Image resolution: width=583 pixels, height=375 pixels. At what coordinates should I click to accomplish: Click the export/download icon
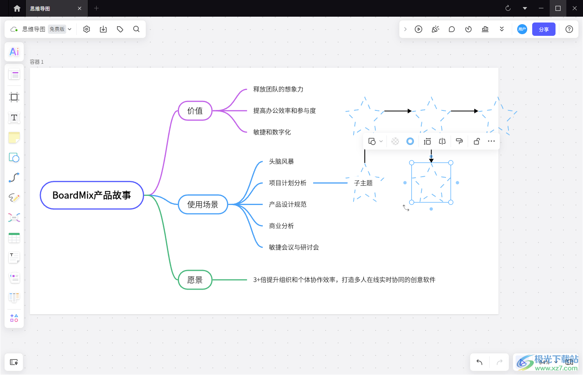pos(103,29)
